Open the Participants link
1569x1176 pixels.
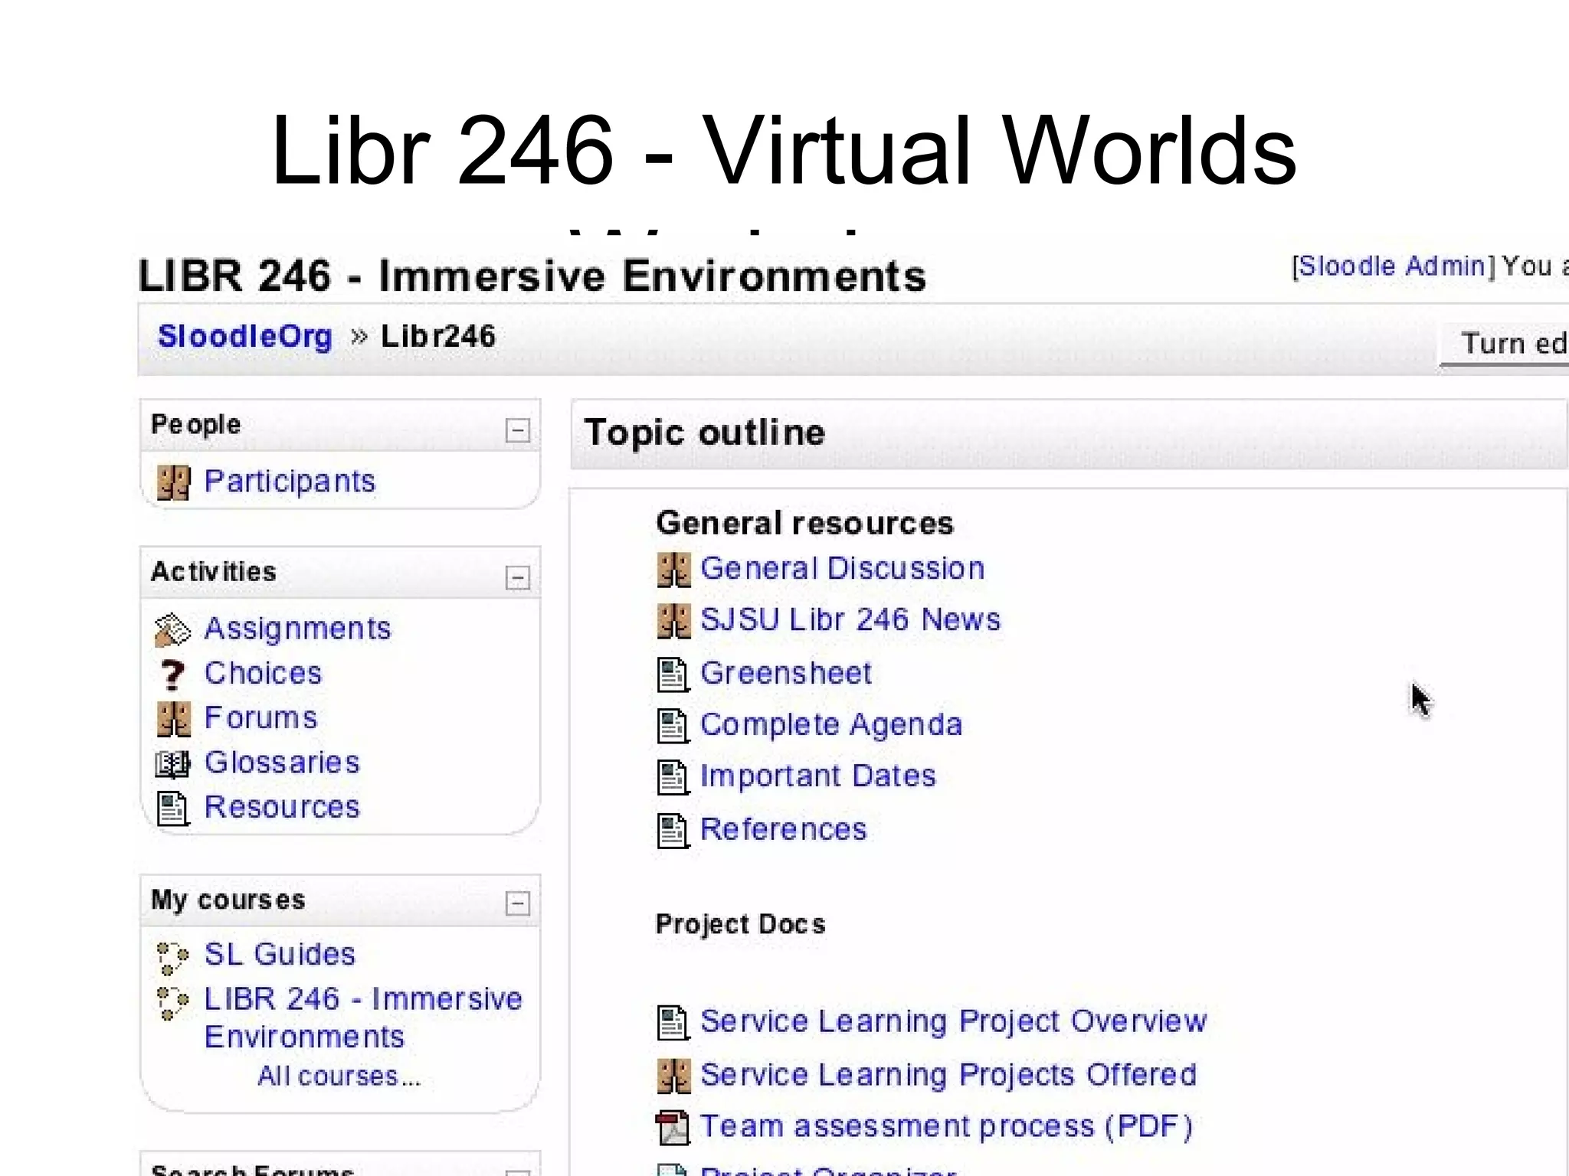290,482
